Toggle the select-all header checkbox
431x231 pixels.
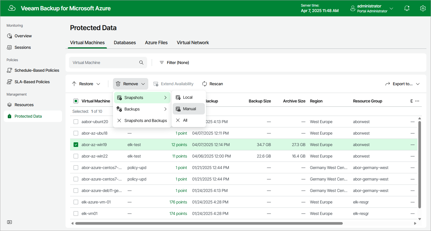[x=76, y=101]
